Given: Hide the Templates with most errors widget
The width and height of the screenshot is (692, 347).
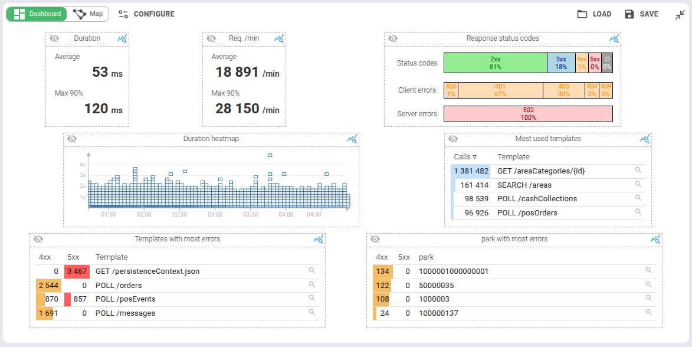Looking at the screenshot, I should point(39,240).
